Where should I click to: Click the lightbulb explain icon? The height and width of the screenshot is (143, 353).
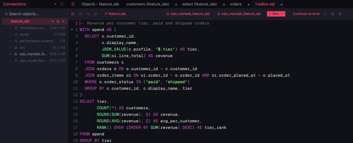[x=333, y=14]
